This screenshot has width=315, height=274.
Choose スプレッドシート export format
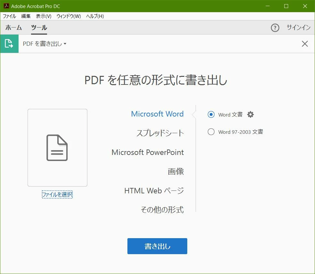coord(160,133)
